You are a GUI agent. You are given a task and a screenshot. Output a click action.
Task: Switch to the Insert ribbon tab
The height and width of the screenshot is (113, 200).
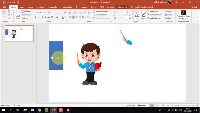tap(22, 7)
